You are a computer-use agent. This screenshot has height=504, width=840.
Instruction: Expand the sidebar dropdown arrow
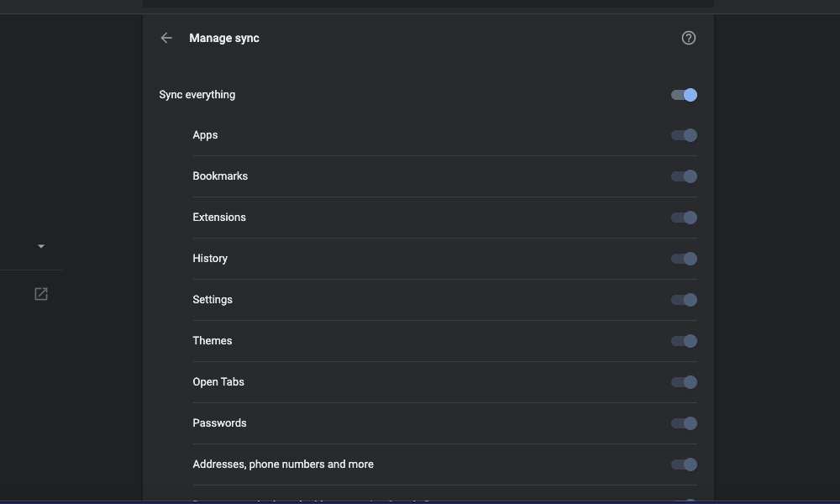(41, 246)
